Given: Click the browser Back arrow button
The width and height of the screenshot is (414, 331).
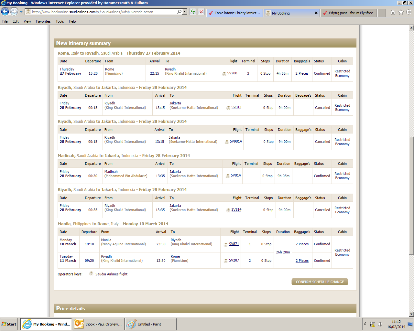Looking at the screenshot, I should point(5,12).
